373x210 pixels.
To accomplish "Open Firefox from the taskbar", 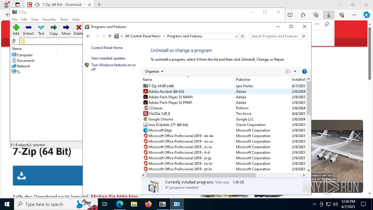I will [x=148, y=204].
